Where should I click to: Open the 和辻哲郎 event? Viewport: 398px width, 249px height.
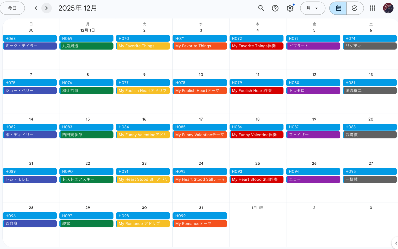click(87, 91)
